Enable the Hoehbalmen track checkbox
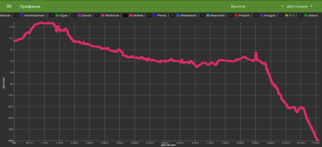The image size is (322, 147). click(x=17, y=15)
